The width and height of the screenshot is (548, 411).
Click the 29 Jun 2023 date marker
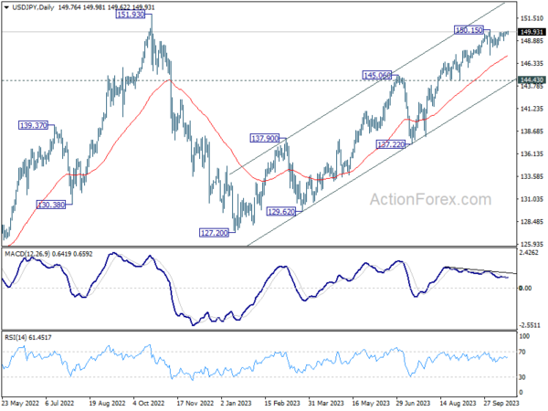click(x=414, y=404)
